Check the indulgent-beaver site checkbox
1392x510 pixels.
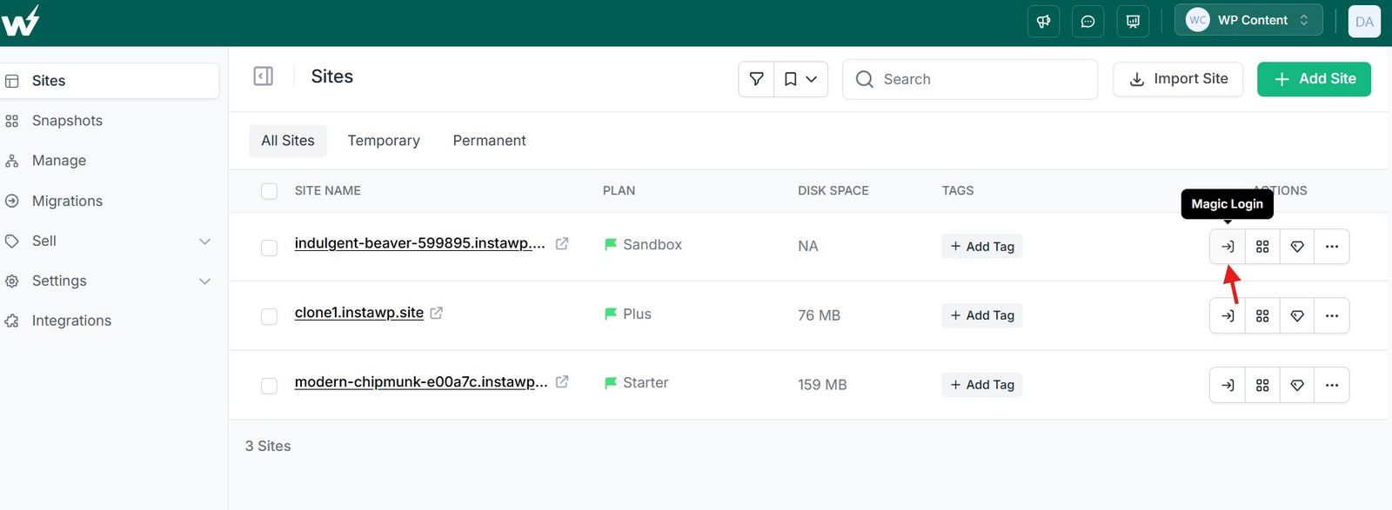pos(270,248)
